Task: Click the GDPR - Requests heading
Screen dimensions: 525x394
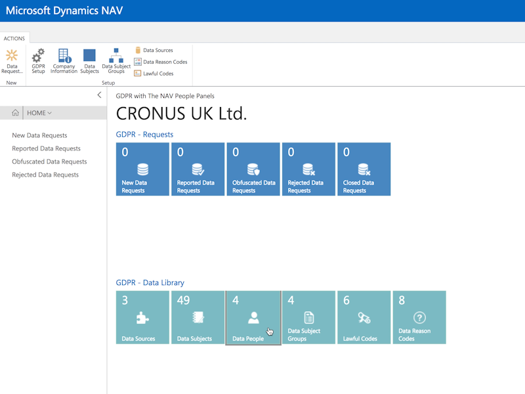Action: point(144,135)
